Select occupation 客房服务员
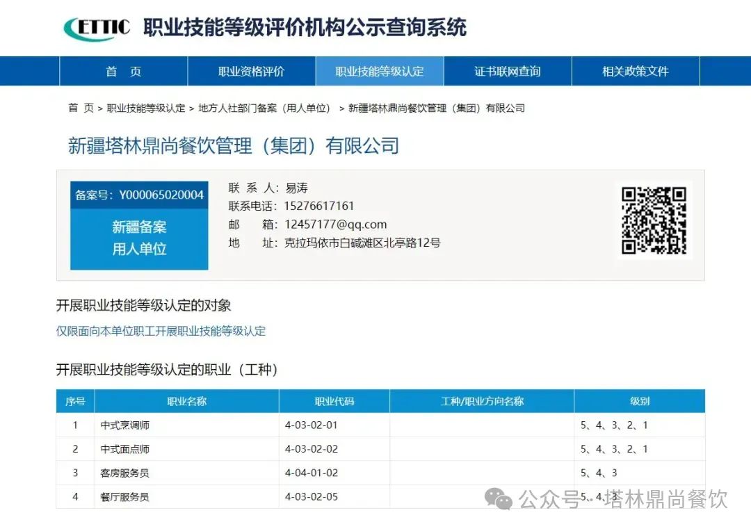Viewport: 751px width, 529px height. (125, 473)
